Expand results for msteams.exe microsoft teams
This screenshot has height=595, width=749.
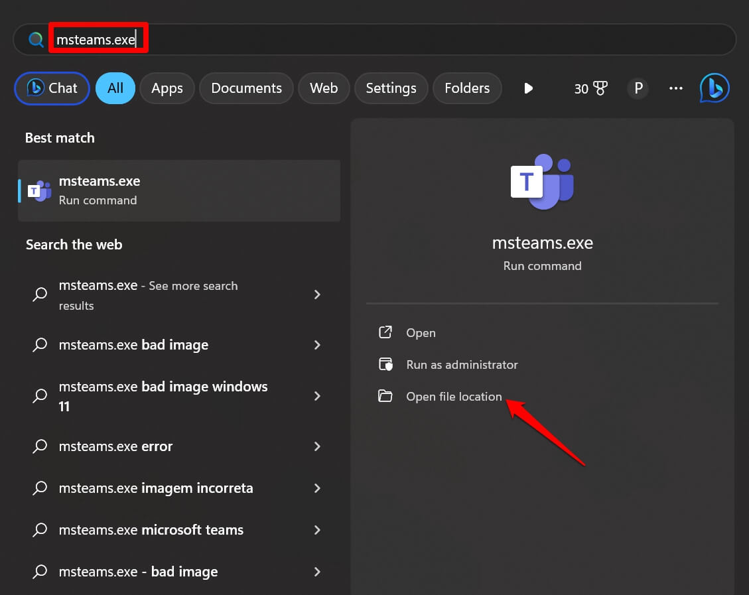(317, 529)
